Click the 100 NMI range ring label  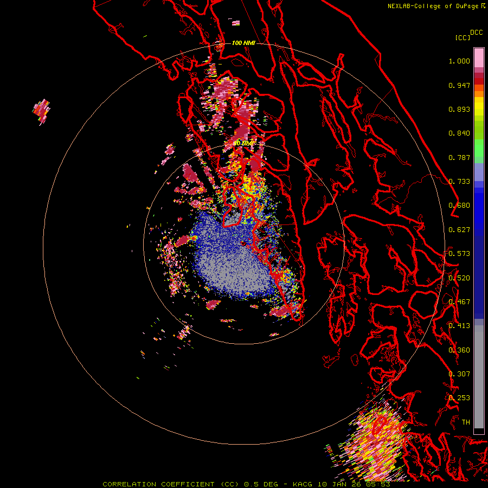(x=243, y=43)
